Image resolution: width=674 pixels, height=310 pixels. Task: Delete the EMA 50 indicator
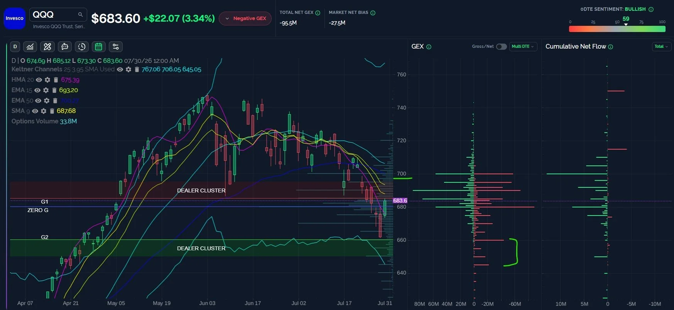pos(55,101)
